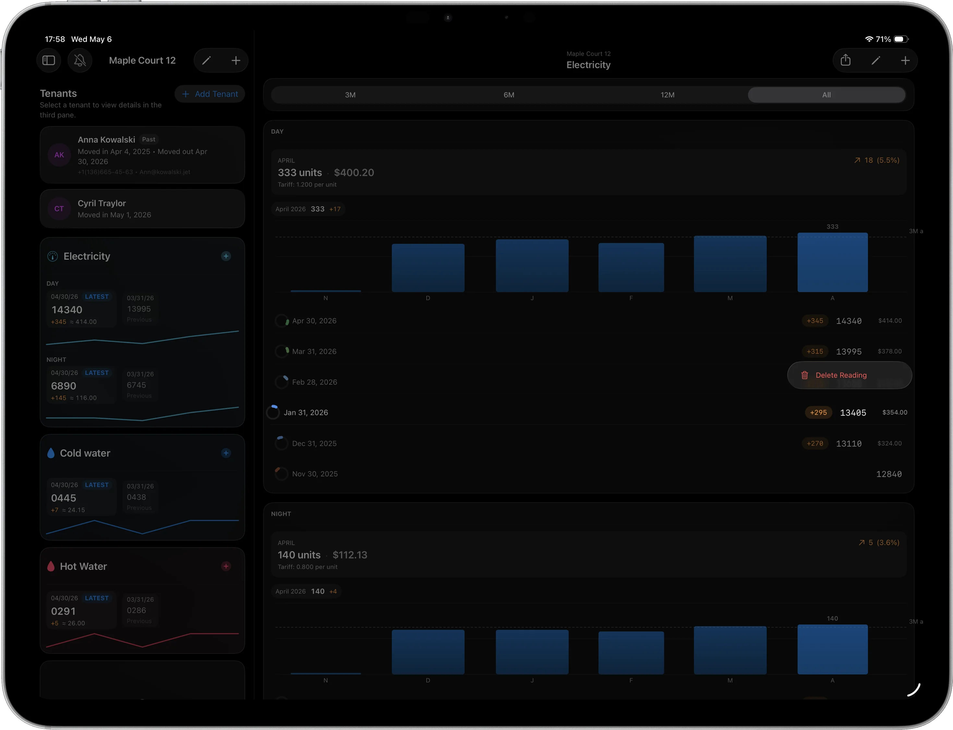Click the plus icon in Electricity header
The height and width of the screenshot is (730, 953).
(905, 60)
